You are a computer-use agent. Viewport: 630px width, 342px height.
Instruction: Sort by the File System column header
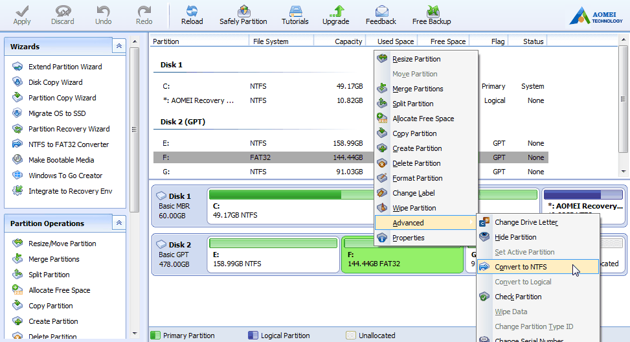click(x=281, y=41)
